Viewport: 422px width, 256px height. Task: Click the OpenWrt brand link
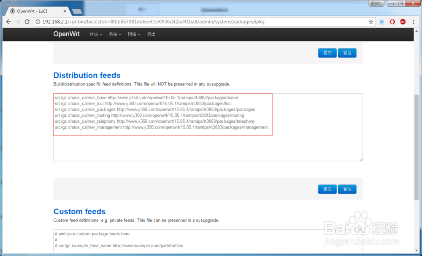[x=67, y=34]
